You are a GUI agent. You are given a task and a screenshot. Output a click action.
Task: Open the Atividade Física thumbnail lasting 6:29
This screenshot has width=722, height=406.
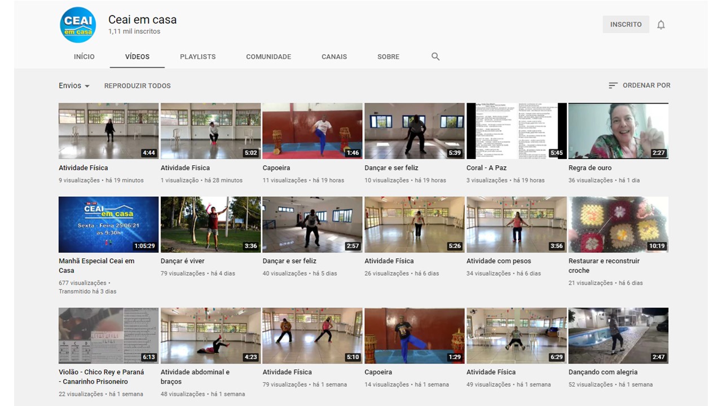point(517,336)
